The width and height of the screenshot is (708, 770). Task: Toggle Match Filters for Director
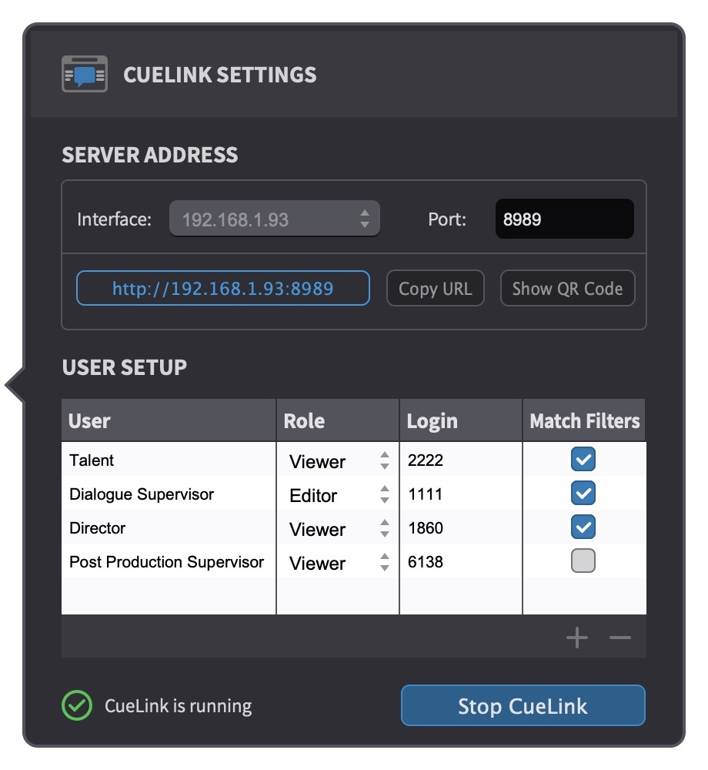[x=583, y=527]
